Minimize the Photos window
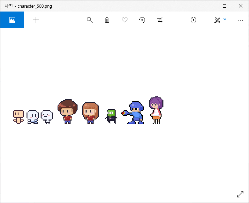Screen dimensions: 249x203 pyautogui.click(x=208, y=6)
